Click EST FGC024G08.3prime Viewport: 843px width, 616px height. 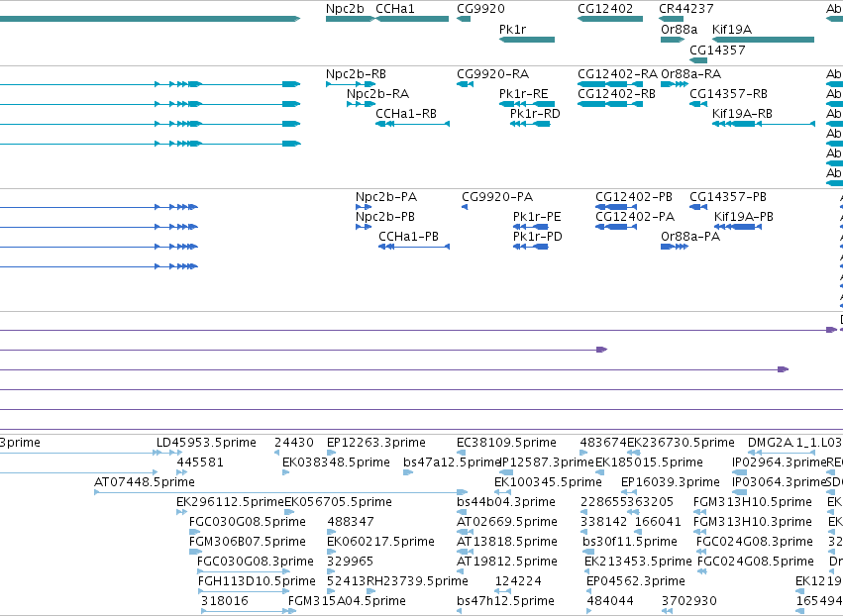(x=754, y=543)
